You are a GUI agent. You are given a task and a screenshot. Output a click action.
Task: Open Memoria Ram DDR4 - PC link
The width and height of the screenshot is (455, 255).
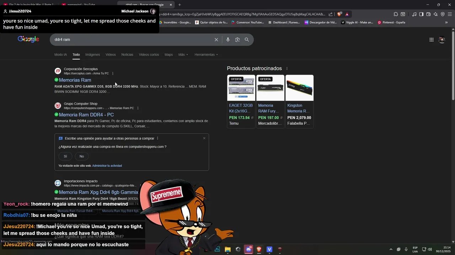click(x=86, y=115)
